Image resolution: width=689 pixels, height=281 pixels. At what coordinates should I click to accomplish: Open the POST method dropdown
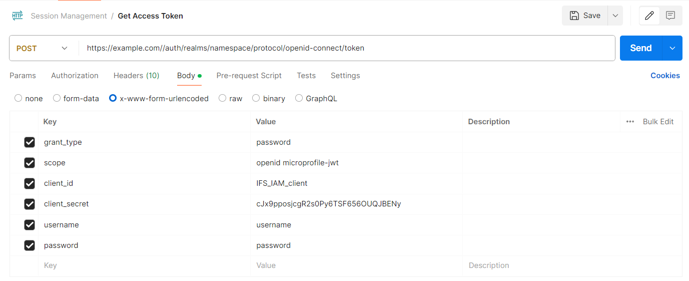click(43, 48)
